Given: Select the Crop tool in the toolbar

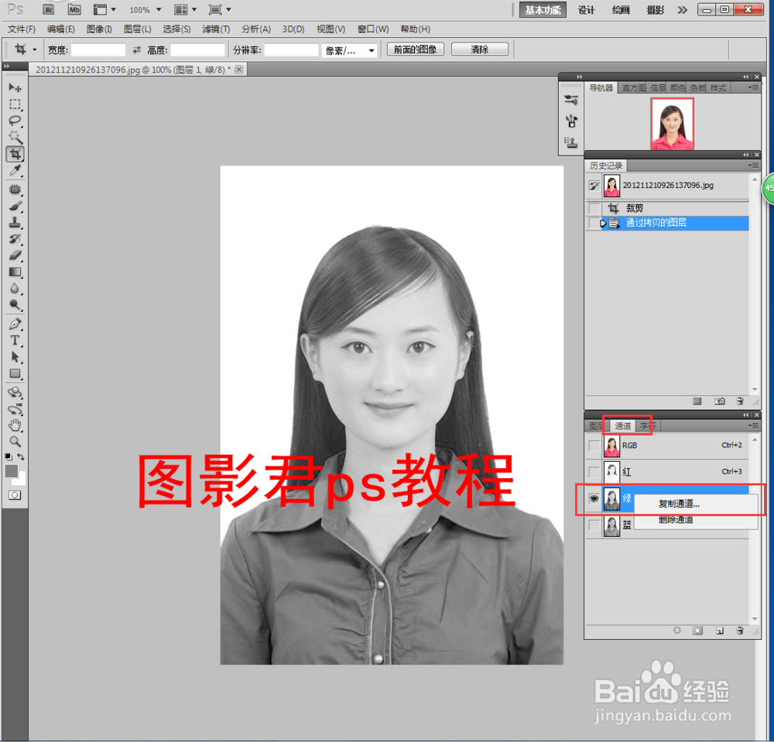Looking at the screenshot, I should pos(14,153).
